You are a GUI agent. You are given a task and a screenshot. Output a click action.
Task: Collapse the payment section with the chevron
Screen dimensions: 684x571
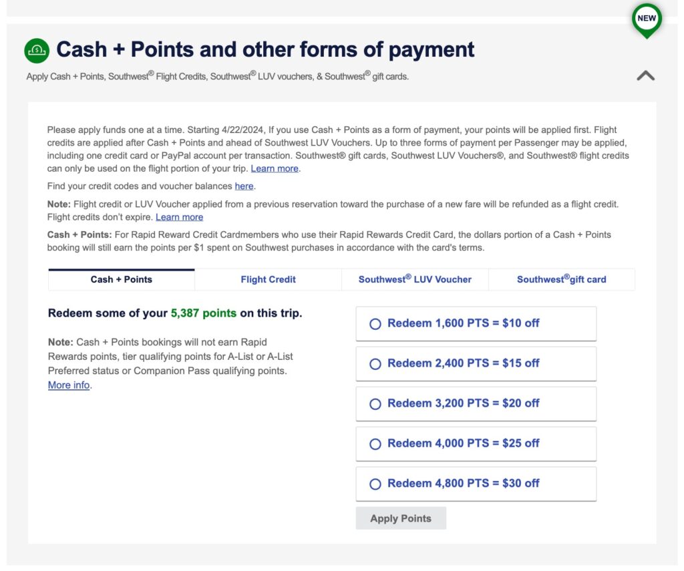point(645,75)
